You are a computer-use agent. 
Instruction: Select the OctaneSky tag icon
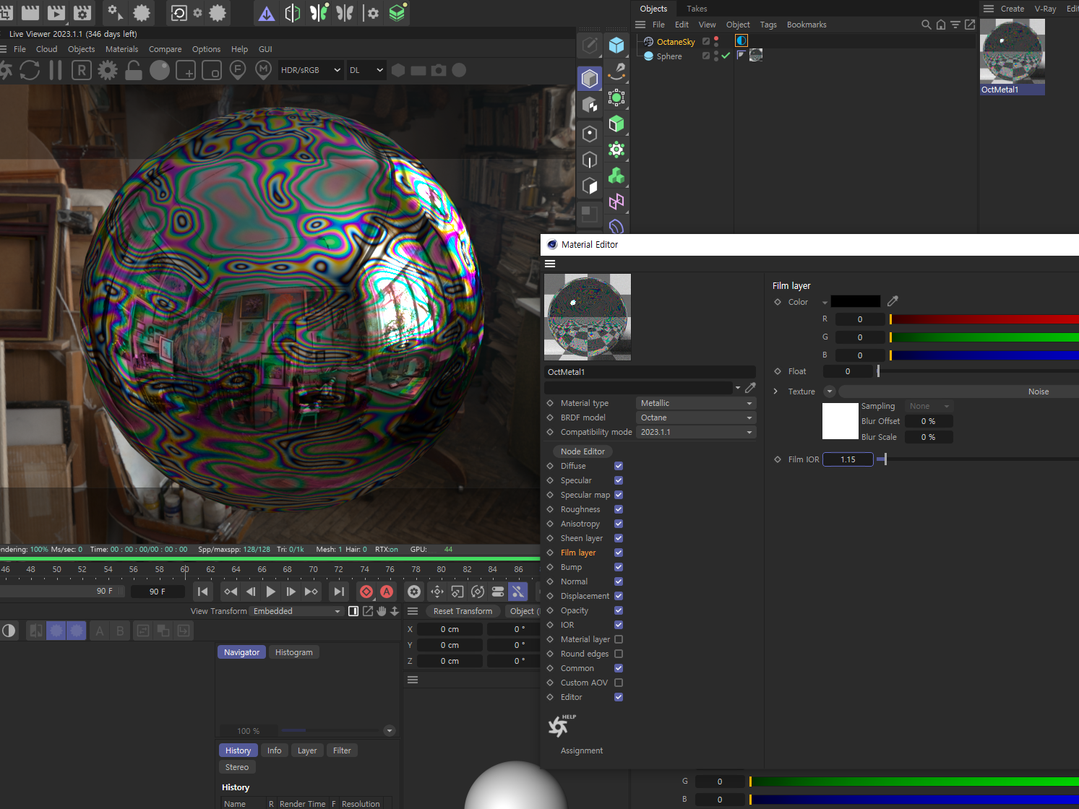pos(741,40)
